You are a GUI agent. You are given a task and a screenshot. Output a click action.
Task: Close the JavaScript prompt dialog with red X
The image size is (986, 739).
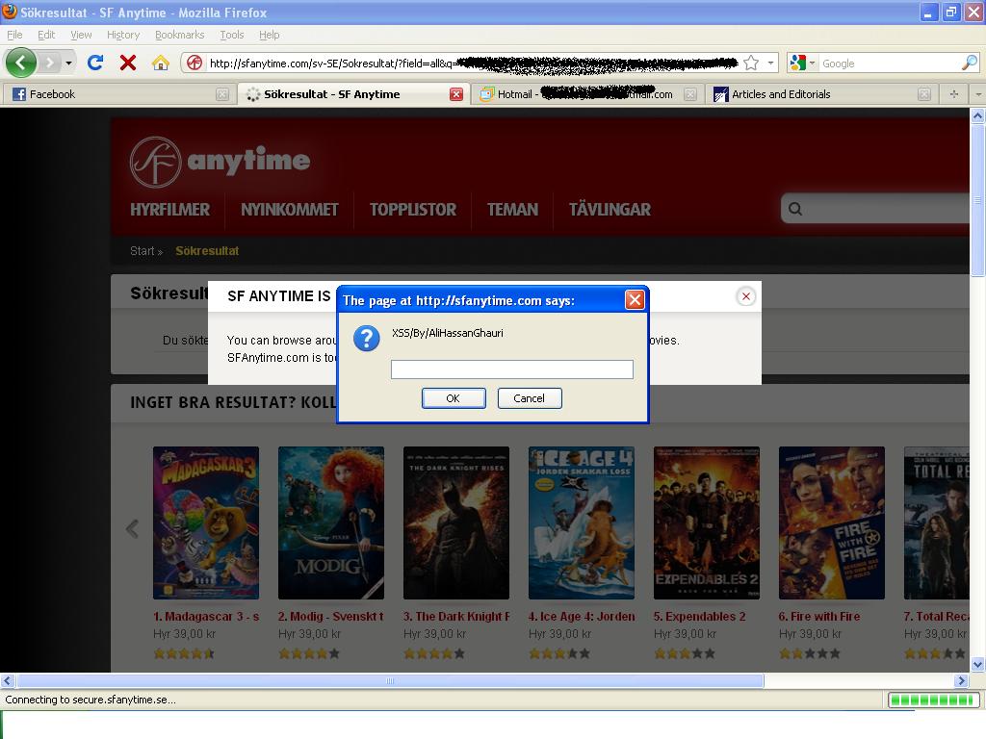[635, 300]
